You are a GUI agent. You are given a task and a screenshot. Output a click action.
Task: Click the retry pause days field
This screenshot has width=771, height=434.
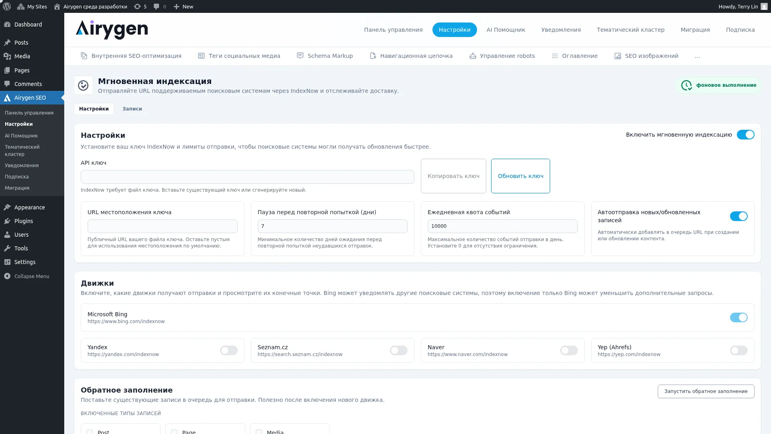pos(332,226)
